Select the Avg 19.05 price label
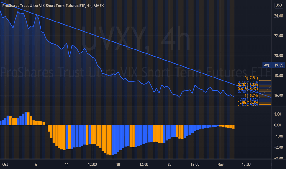Viewport: 286px width, 169px height. (273, 65)
